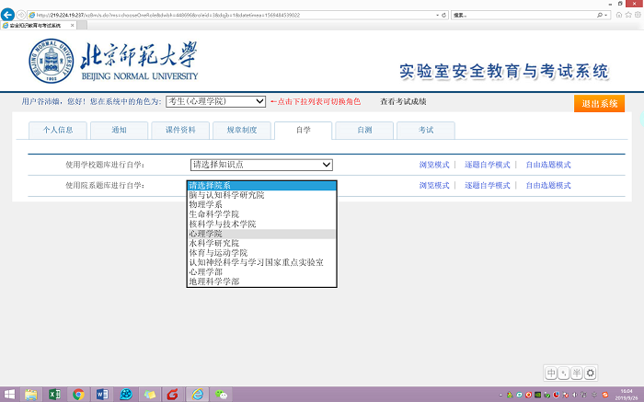644x402 pixels.
Task: Toggle the 中 Chinese input mode button
Action: (551, 373)
